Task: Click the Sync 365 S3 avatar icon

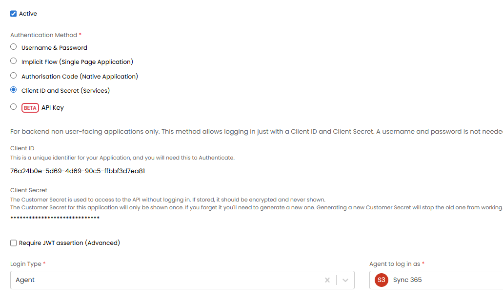Action: click(x=382, y=280)
